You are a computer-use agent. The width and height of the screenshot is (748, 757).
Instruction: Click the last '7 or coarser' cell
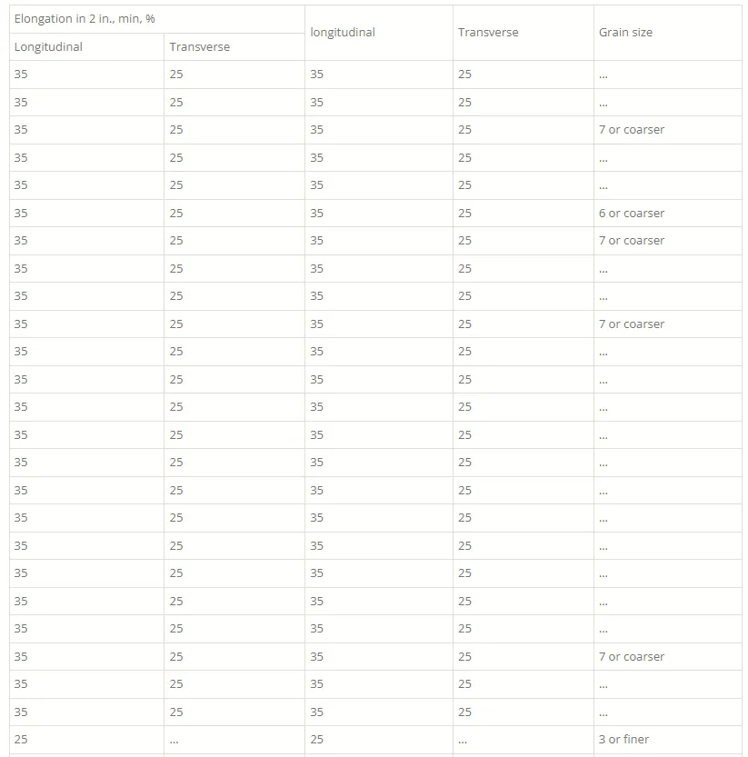point(632,656)
